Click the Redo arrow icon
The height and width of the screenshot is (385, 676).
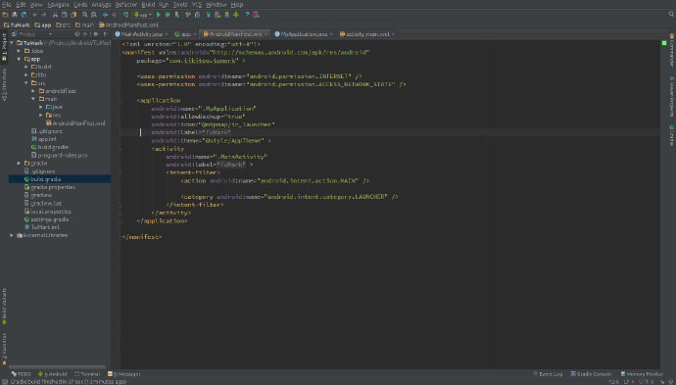(x=44, y=15)
